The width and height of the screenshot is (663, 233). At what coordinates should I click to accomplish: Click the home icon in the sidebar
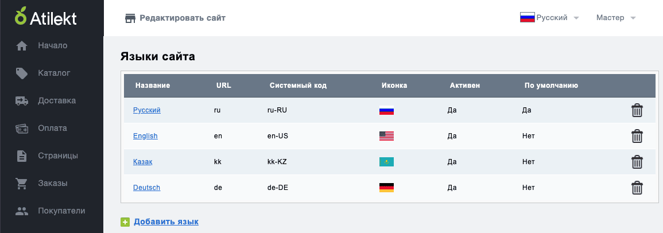click(x=22, y=46)
